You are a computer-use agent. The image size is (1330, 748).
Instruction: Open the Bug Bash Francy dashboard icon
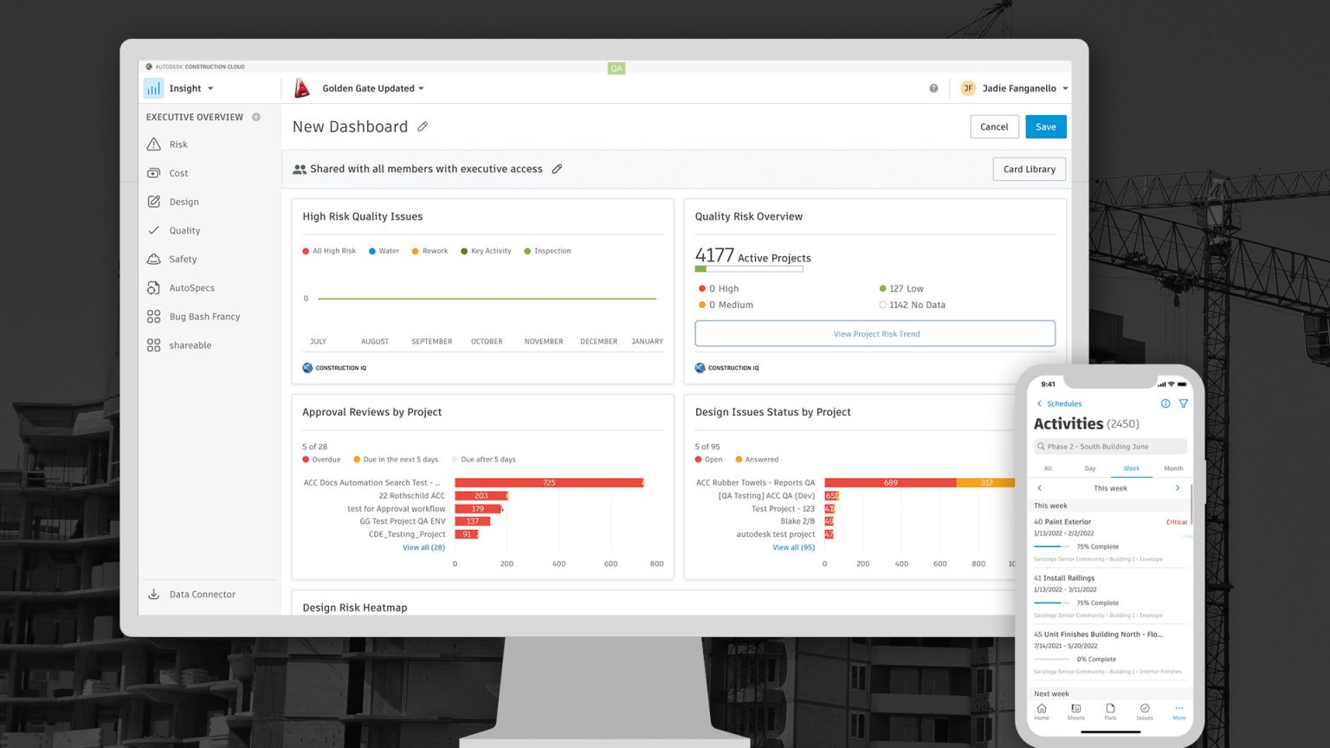point(153,317)
